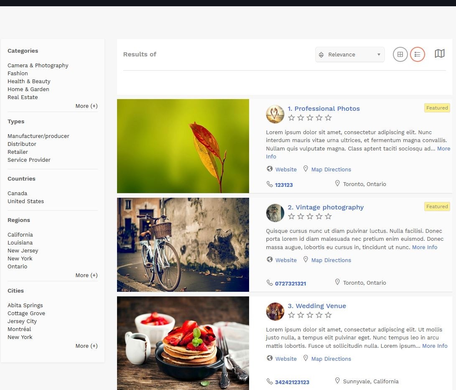Rate Professional Photos one star
This screenshot has width=456, height=390.
(x=291, y=117)
